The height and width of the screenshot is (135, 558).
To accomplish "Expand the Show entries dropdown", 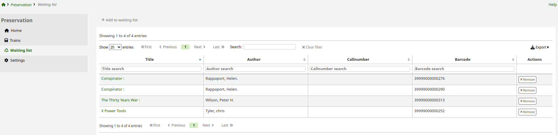I will coord(115,47).
